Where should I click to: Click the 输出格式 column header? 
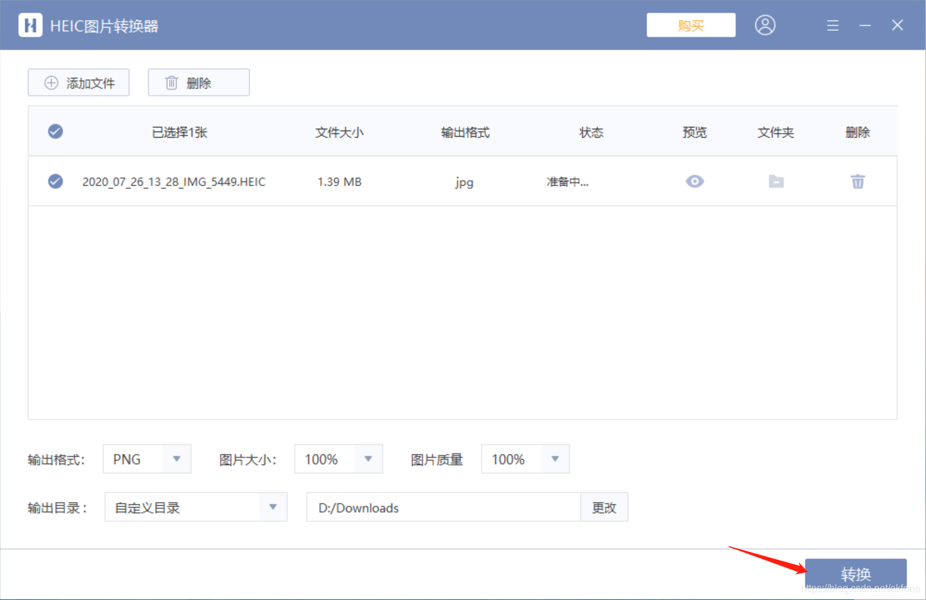pyautogui.click(x=465, y=133)
